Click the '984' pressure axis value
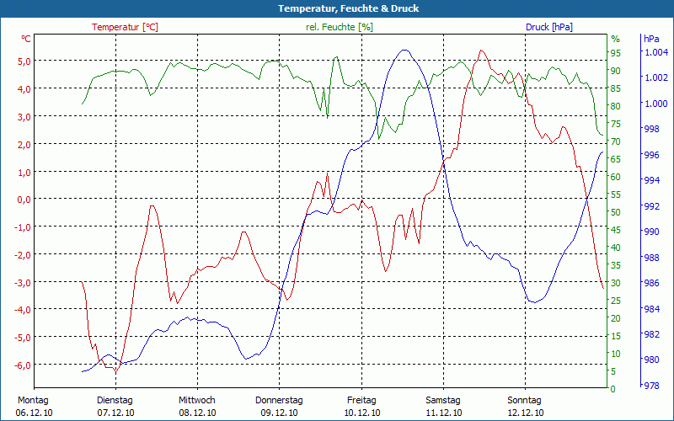The image size is (674, 421). (x=651, y=309)
